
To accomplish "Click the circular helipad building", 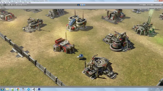I will coord(100,67).
